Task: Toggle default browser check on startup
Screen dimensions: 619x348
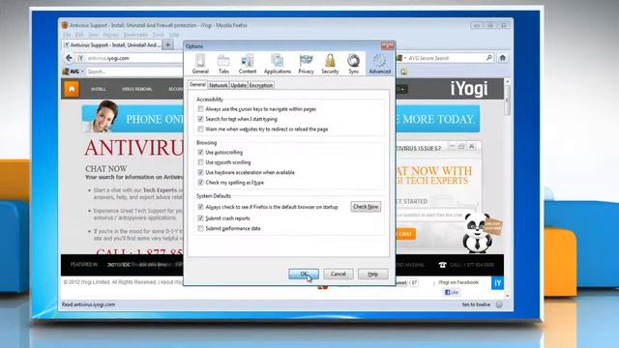Action: pyautogui.click(x=200, y=207)
